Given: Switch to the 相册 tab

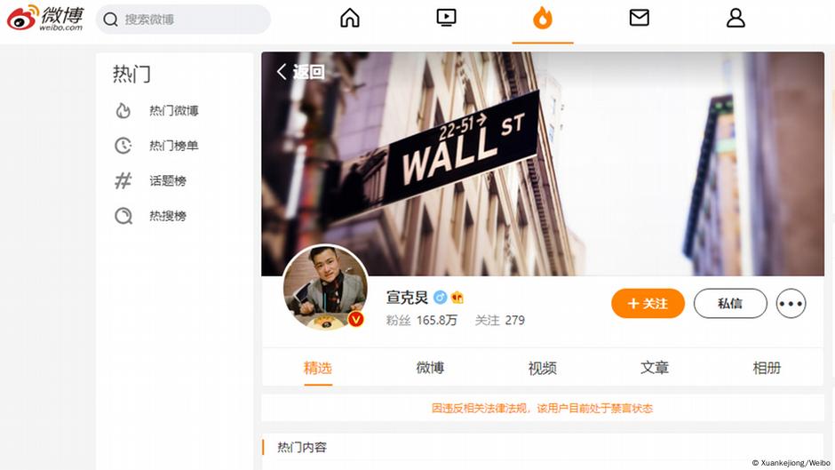Looking at the screenshot, I should click(767, 368).
